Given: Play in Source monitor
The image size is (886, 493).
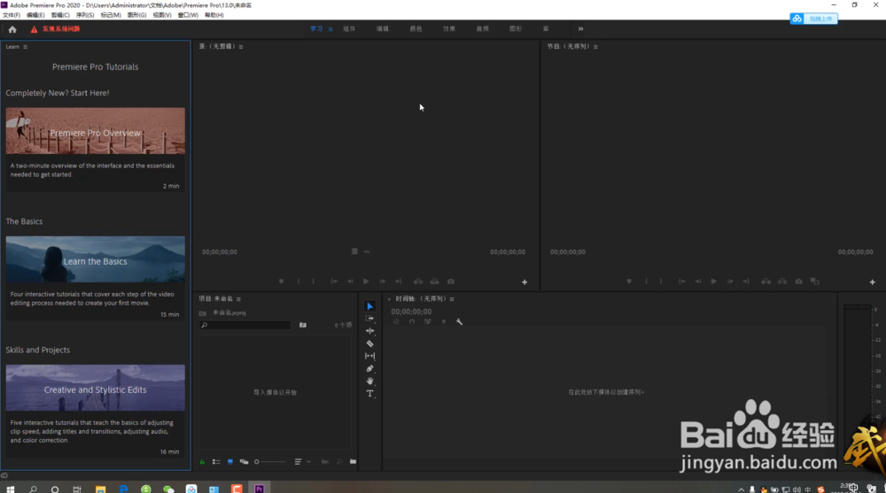Looking at the screenshot, I should click(x=366, y=281).
